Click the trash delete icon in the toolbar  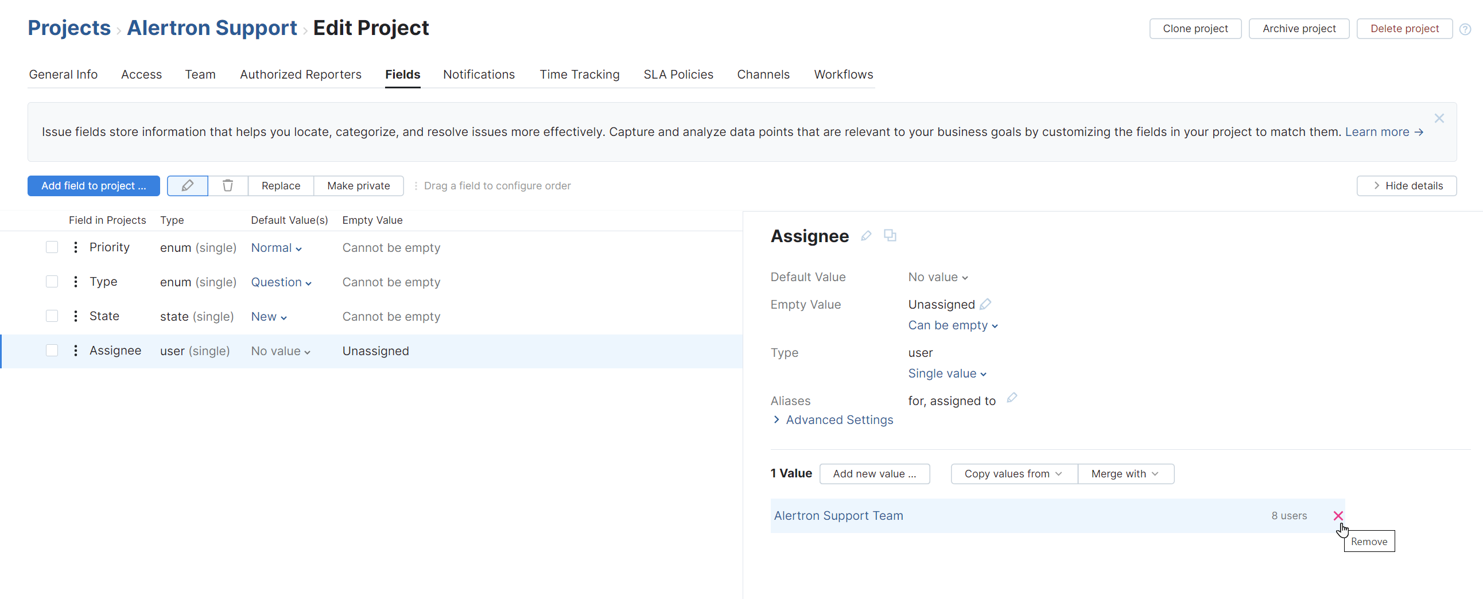click(x=228, y=185)
